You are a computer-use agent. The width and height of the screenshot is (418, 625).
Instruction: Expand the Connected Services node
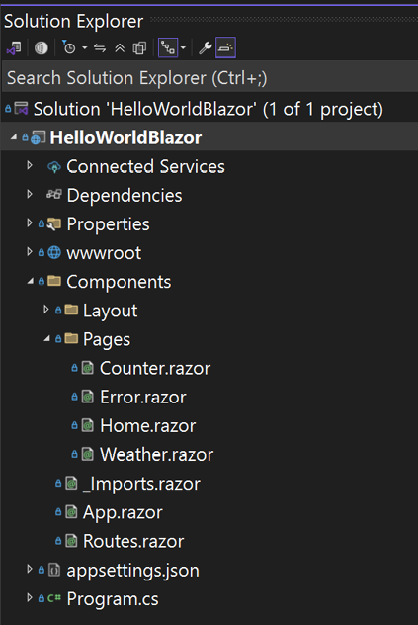30,165
